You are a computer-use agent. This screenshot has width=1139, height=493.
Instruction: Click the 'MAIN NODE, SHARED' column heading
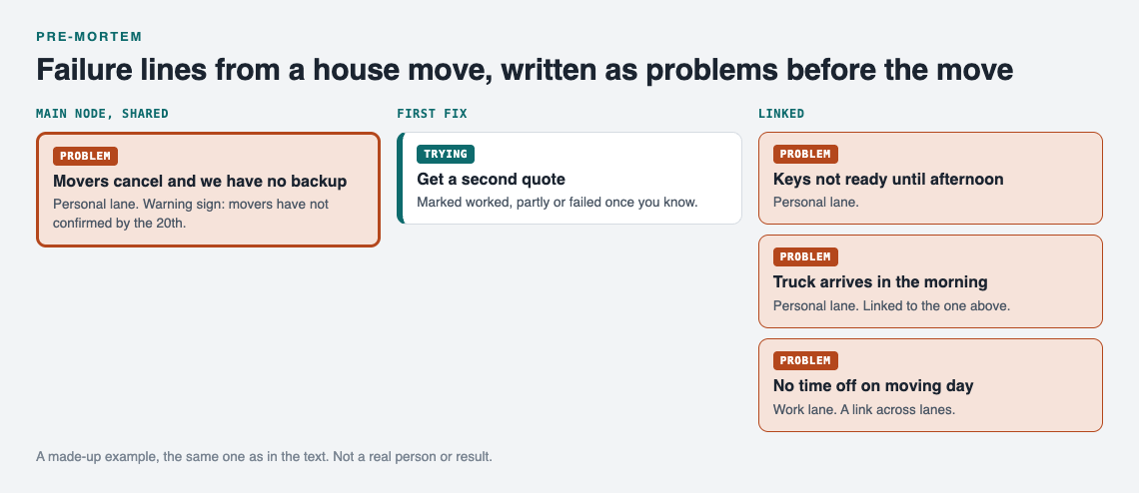point(103,113)
